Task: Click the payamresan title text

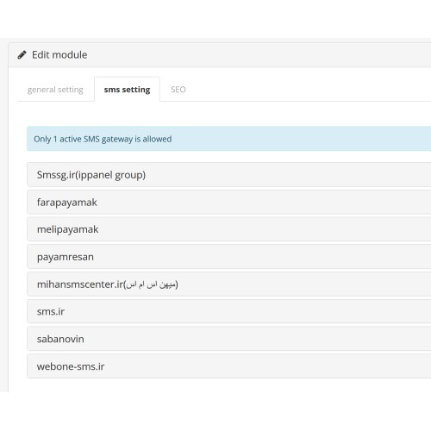Action: click(x=66, y=257)
